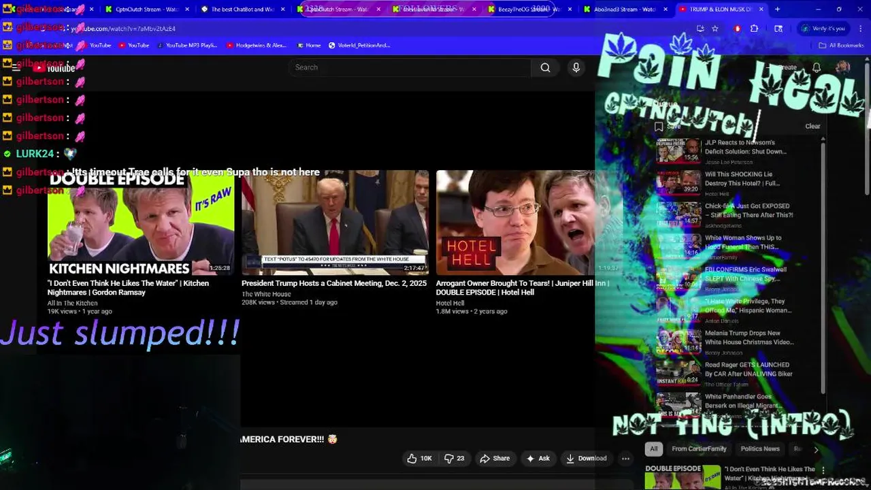Image resolution: width=871 pixels, height=490 pixels.
Task: Click the YouTube logo home link
Action: tap(54, 67)
